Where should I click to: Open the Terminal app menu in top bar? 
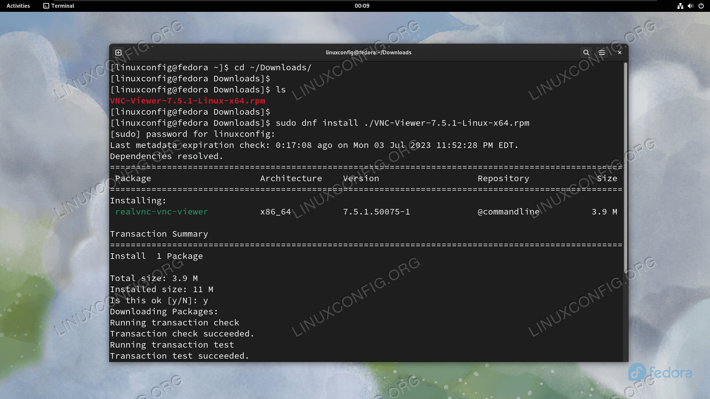pos(59,6)
